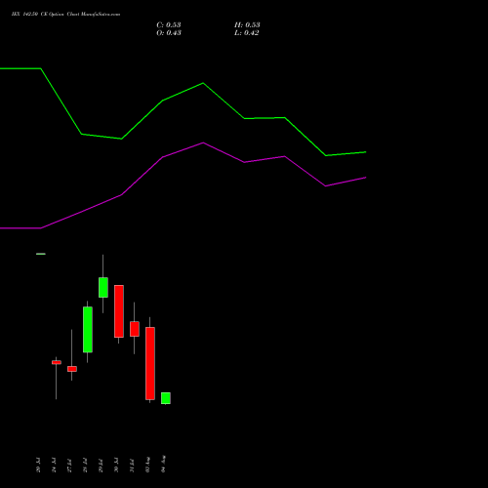Viewport: 488px width, 488px height.
Task: Click the long red candle for 03 Aug
Action: (150, 363)
